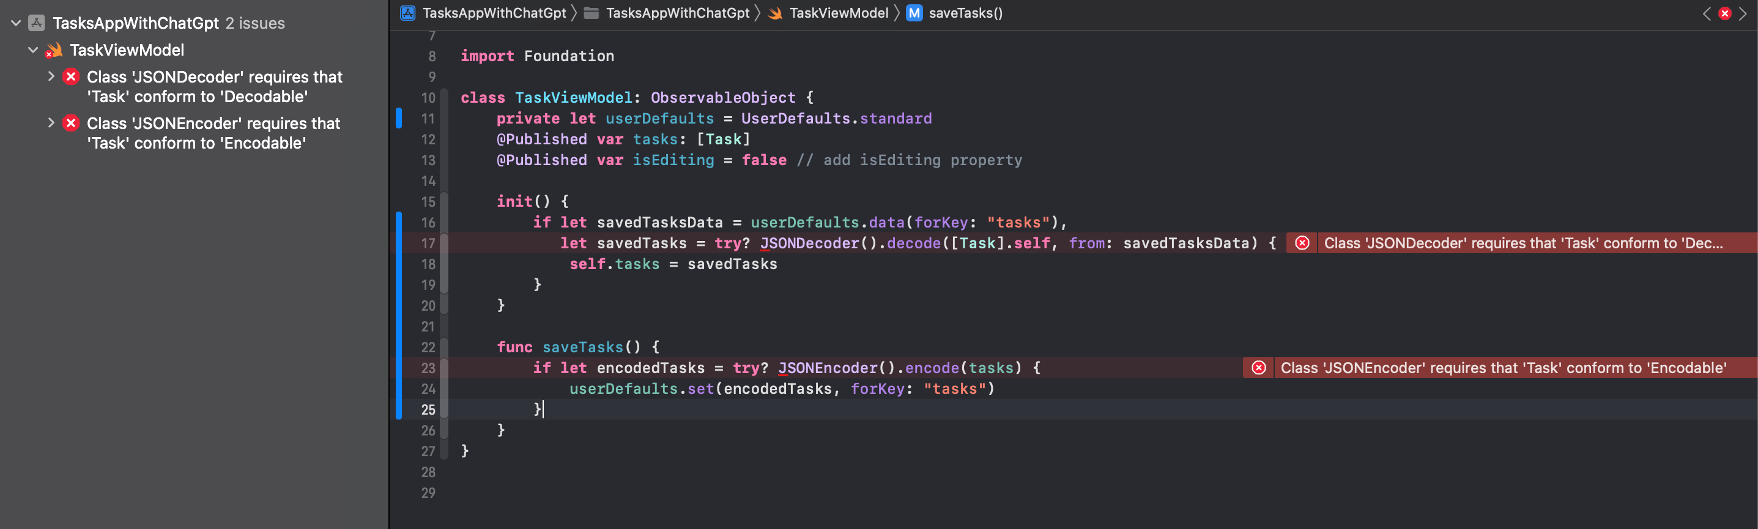Click the TaskViewModel Swift file icon in navigator
Viewport: 1758px width, 529px height.
point(54,50)
